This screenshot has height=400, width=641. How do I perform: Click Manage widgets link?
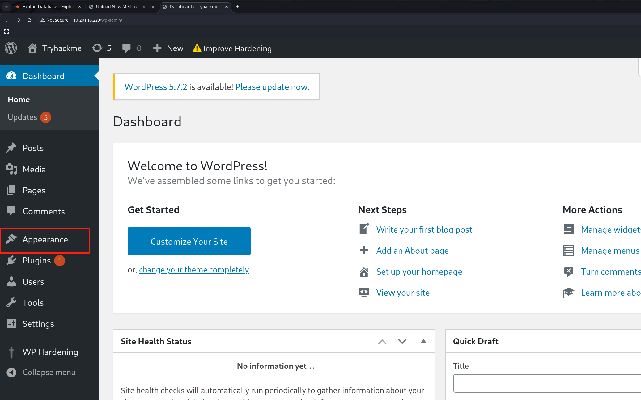(x=611, y=229)
